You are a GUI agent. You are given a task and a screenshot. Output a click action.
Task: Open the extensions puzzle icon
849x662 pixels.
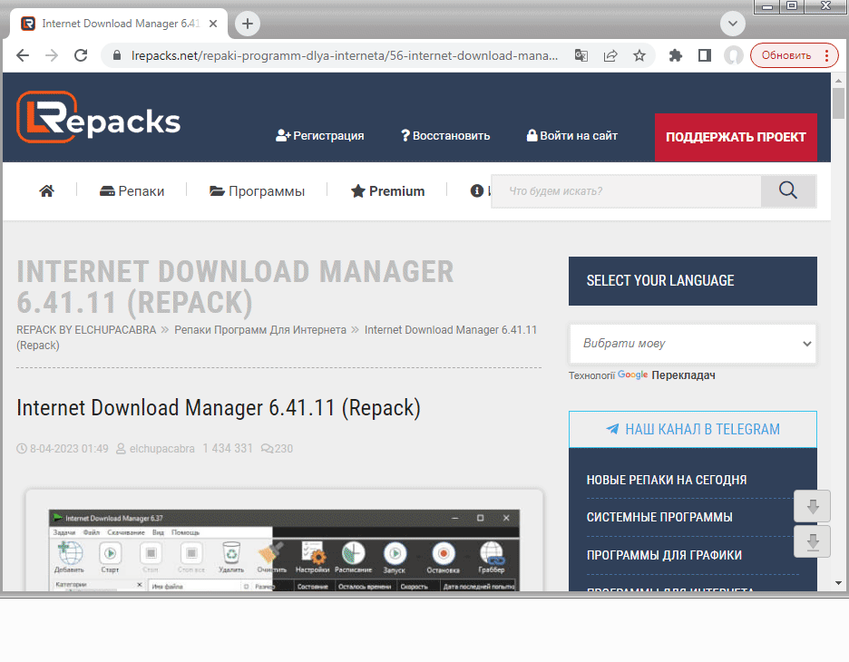(675, 55)
